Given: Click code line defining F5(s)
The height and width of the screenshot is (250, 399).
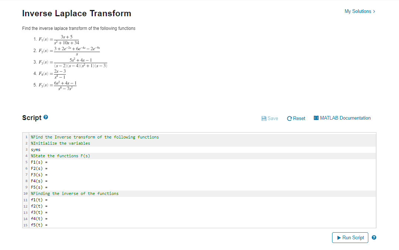Looking at the screenshot, I should tap(38, 187).
